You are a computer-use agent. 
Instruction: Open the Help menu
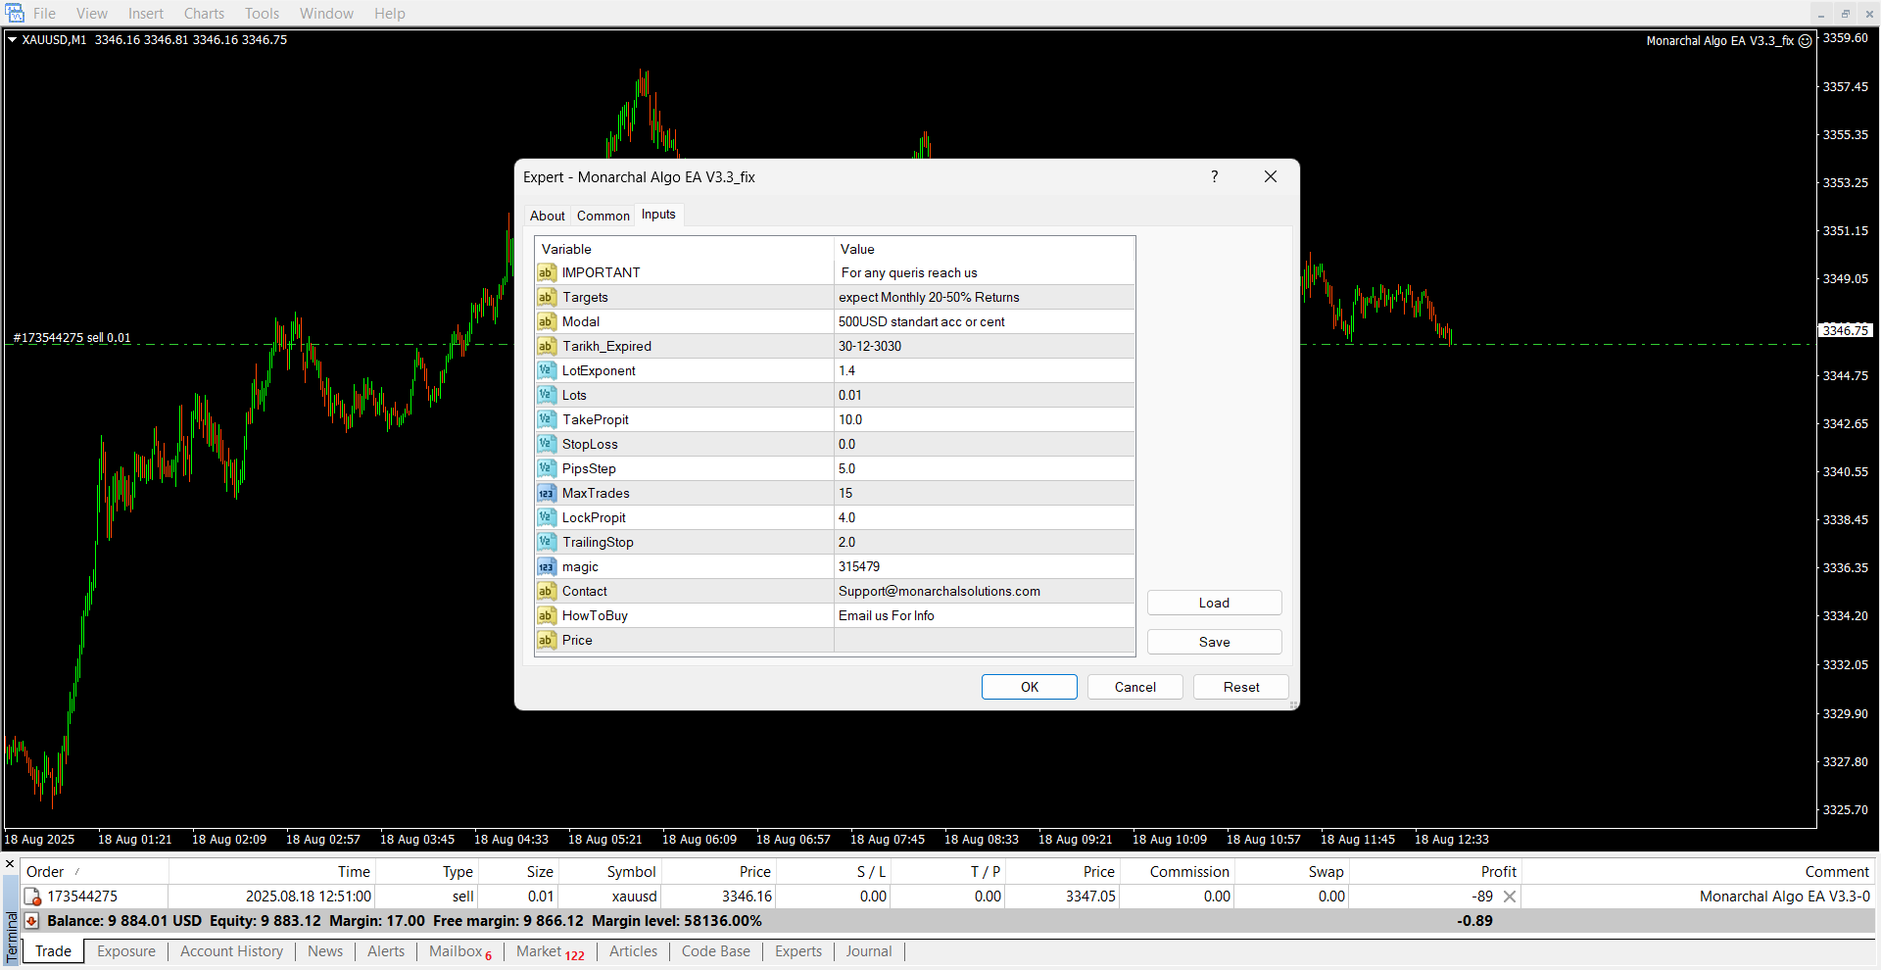389,14
